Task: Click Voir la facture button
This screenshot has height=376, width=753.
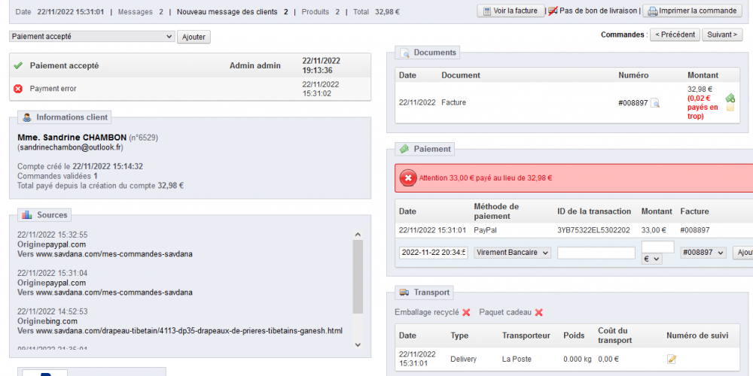Action: (x=511, y=11)
